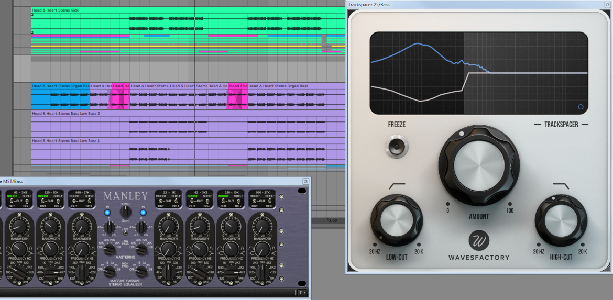The height and width of the screenshot is (300, 613).
Task: Flip Boost/Cut switch of right-channel 82 - 3K9 band
Action: [192, 202]
